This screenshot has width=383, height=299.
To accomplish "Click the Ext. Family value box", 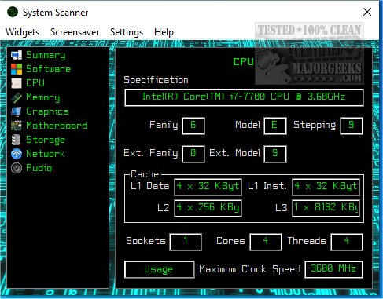I will pyautogui.click(x=193, y=154).
